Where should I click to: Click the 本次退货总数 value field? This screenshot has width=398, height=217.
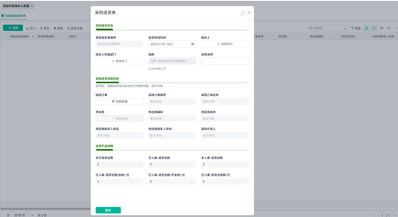[x=119, y=164]
